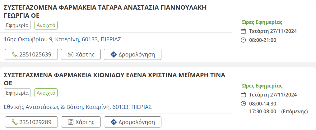Click the Εφημερία tag on the Chionidou pharmacy
Screen dimensions: 316x130
click(x=17, y=93)
